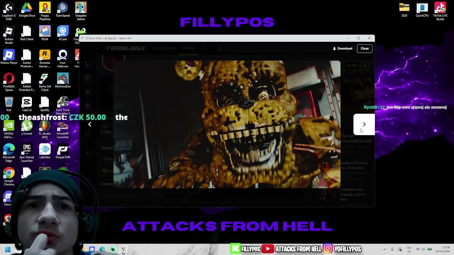Launch QuickCPU desktop shortcut
This screenshot has height=255, width=454.
(422, 10)
